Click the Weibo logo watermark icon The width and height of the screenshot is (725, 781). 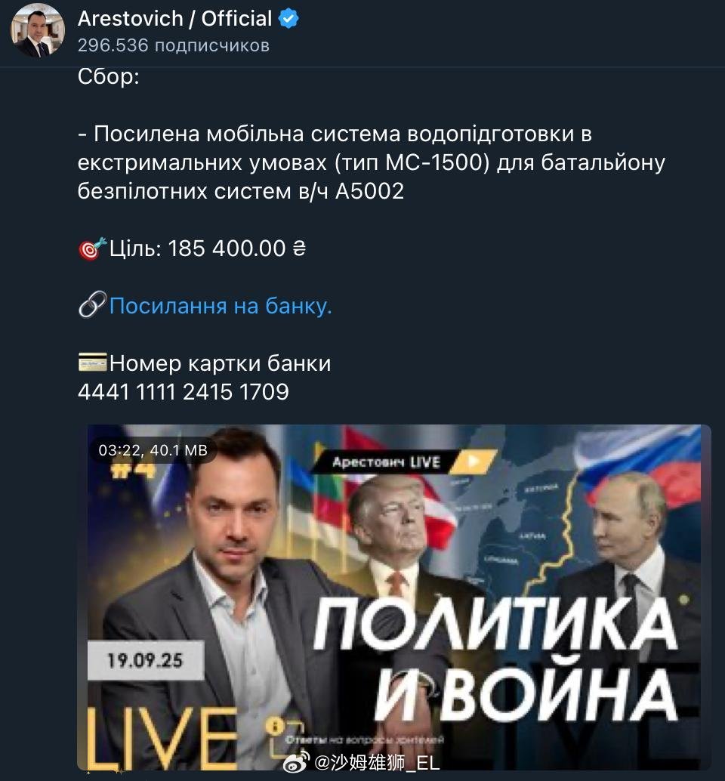pyautogui.click(x=296, y=761)
